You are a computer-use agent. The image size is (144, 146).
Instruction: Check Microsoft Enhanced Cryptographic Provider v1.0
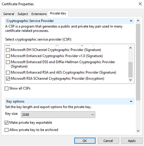coord(8,56)
